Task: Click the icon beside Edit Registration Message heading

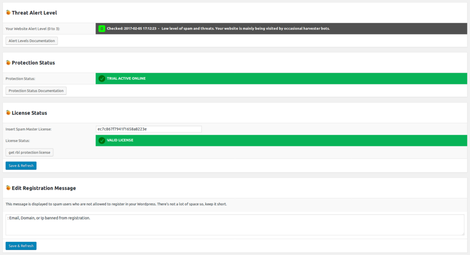Action: pyautogui.click(x=8, y=188)
